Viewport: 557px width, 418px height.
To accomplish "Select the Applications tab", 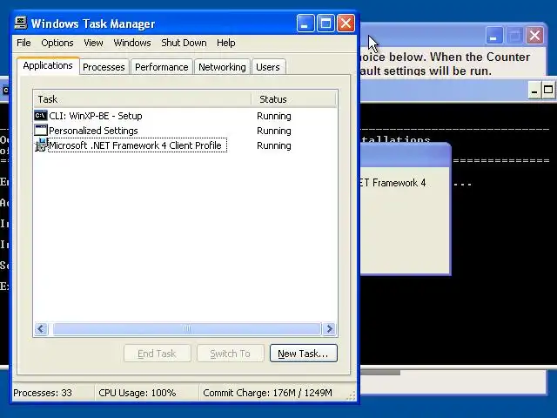I will click(x=48, y=66).
